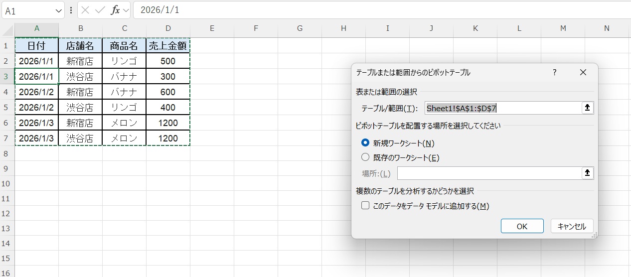This screenshot has height=277, width=631.
Task: Click メロン cell in row 7
Action: 124,138
